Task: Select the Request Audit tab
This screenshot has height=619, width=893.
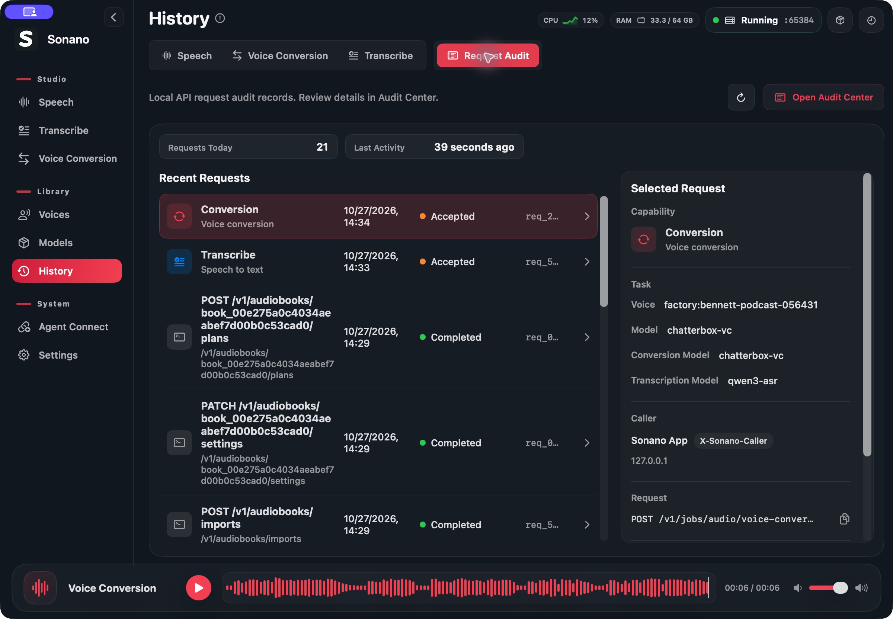Action: (488, 56)
